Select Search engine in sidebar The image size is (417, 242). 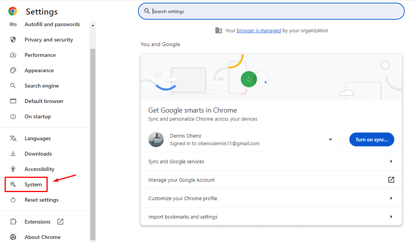(42, 86)
